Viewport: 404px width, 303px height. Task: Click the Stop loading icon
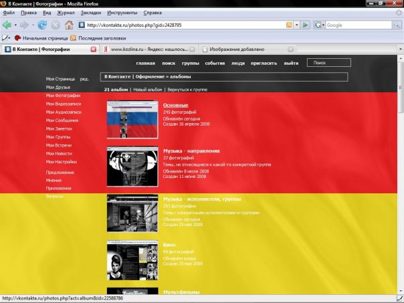click(56, 25)
